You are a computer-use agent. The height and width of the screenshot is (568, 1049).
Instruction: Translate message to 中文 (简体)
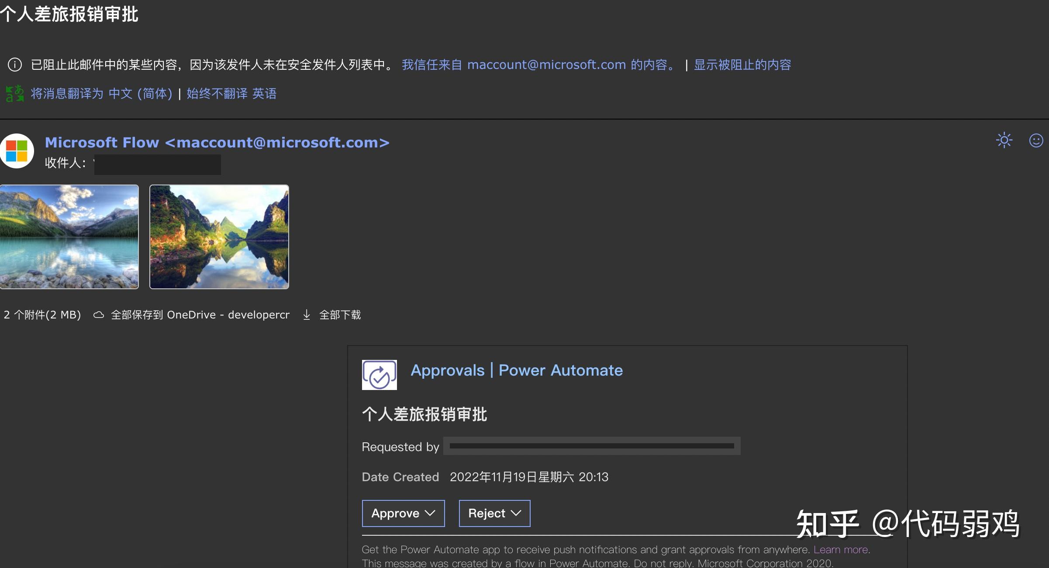click(x=102, y=93)
